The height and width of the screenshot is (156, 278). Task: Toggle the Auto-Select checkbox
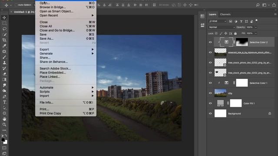(16, 5)
